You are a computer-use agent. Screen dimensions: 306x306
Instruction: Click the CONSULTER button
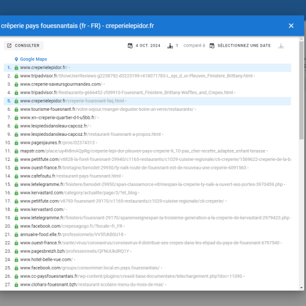tap(23, 45)
